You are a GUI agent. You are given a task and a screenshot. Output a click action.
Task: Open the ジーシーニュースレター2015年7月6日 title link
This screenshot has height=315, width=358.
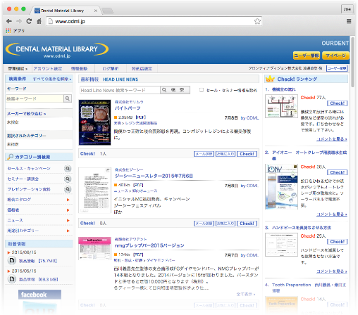154,176
